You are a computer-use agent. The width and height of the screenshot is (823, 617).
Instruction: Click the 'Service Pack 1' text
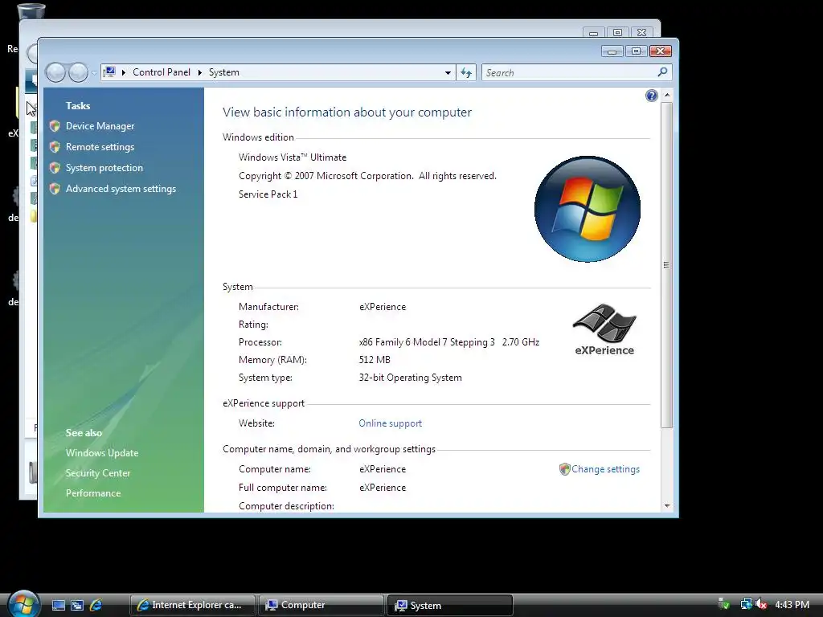[268, 194]
